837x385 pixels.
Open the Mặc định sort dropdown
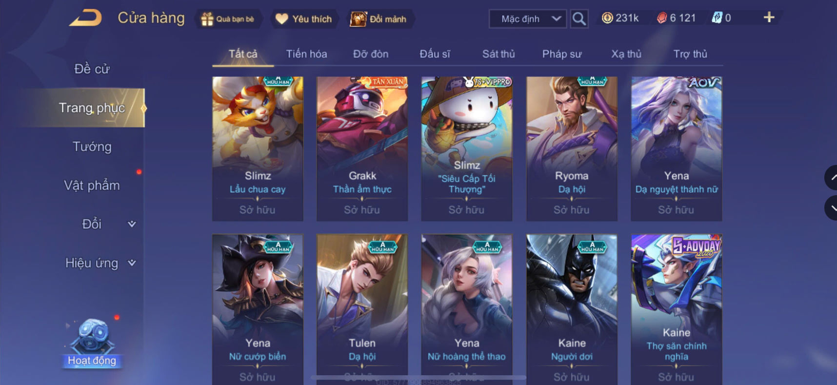[528, 19]
